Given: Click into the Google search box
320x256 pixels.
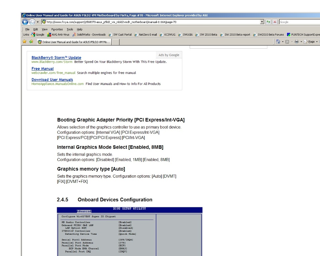Looking at the screenshot, I should pyautogui.click(x=299, y=22).
